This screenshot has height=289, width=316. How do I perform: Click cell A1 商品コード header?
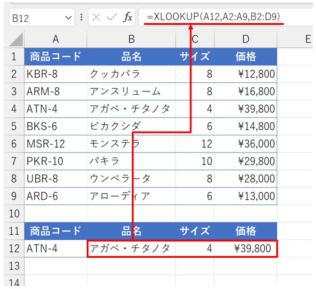pos(56,57)
